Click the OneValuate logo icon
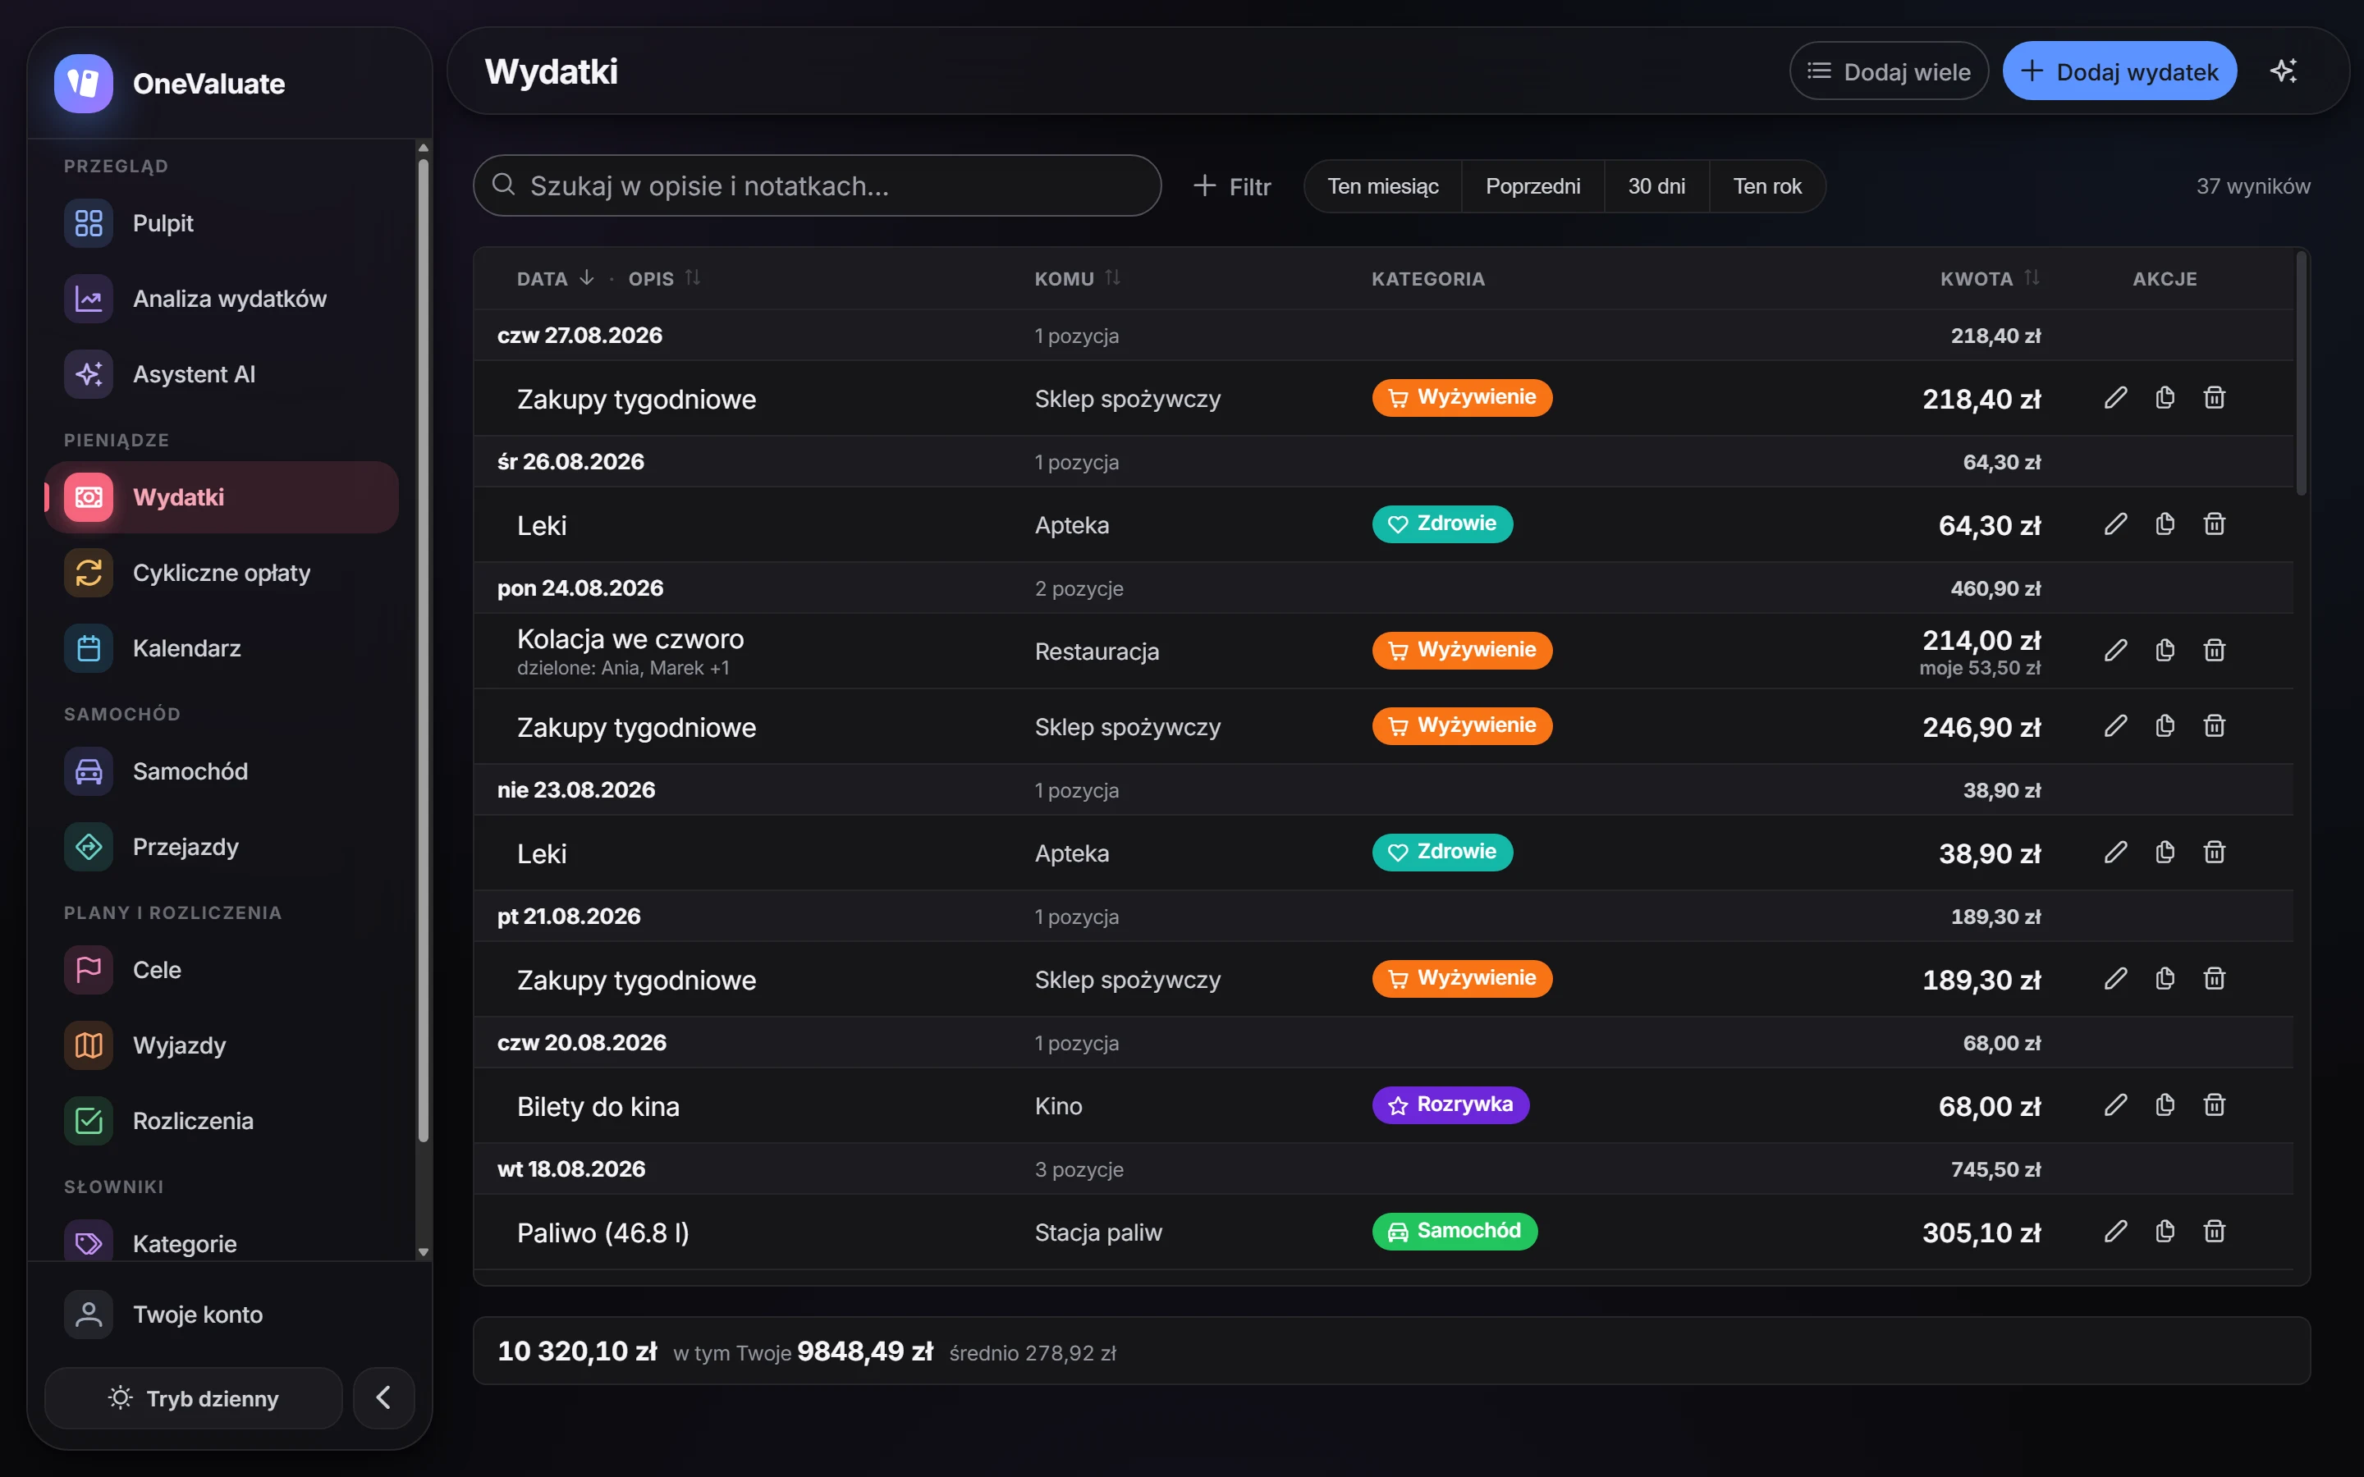The width and height of the screenshot is (2364, 1477). coord(84,83)
